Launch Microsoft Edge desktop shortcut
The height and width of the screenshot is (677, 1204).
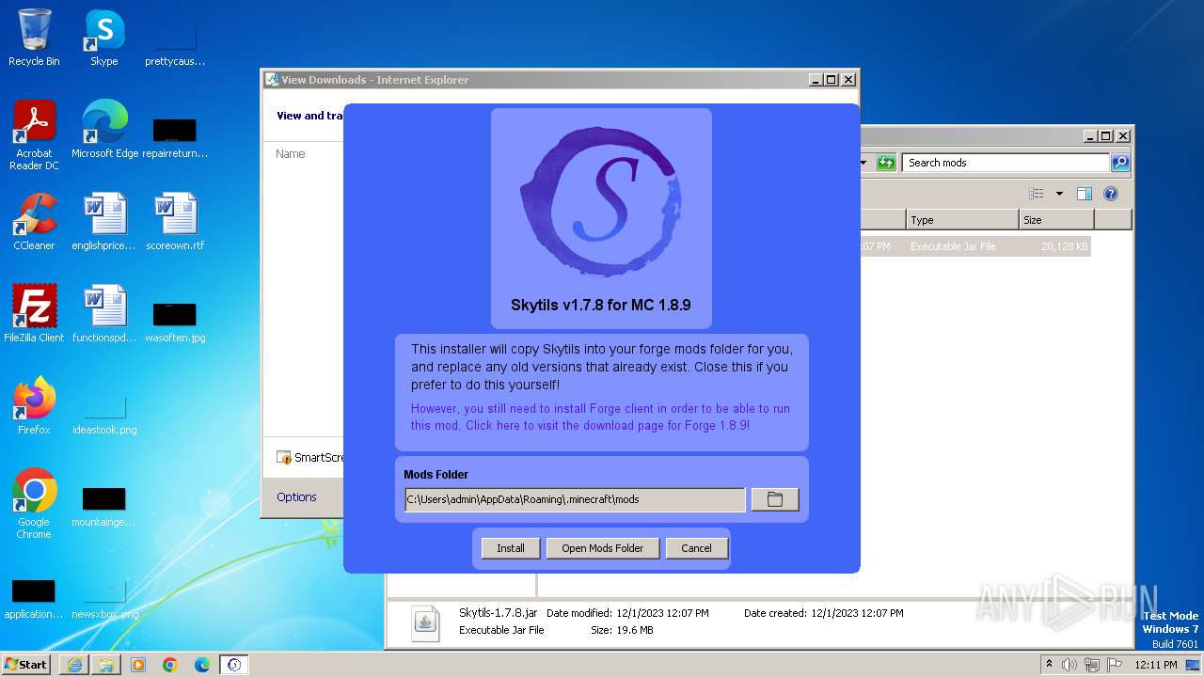click(104, 130)
